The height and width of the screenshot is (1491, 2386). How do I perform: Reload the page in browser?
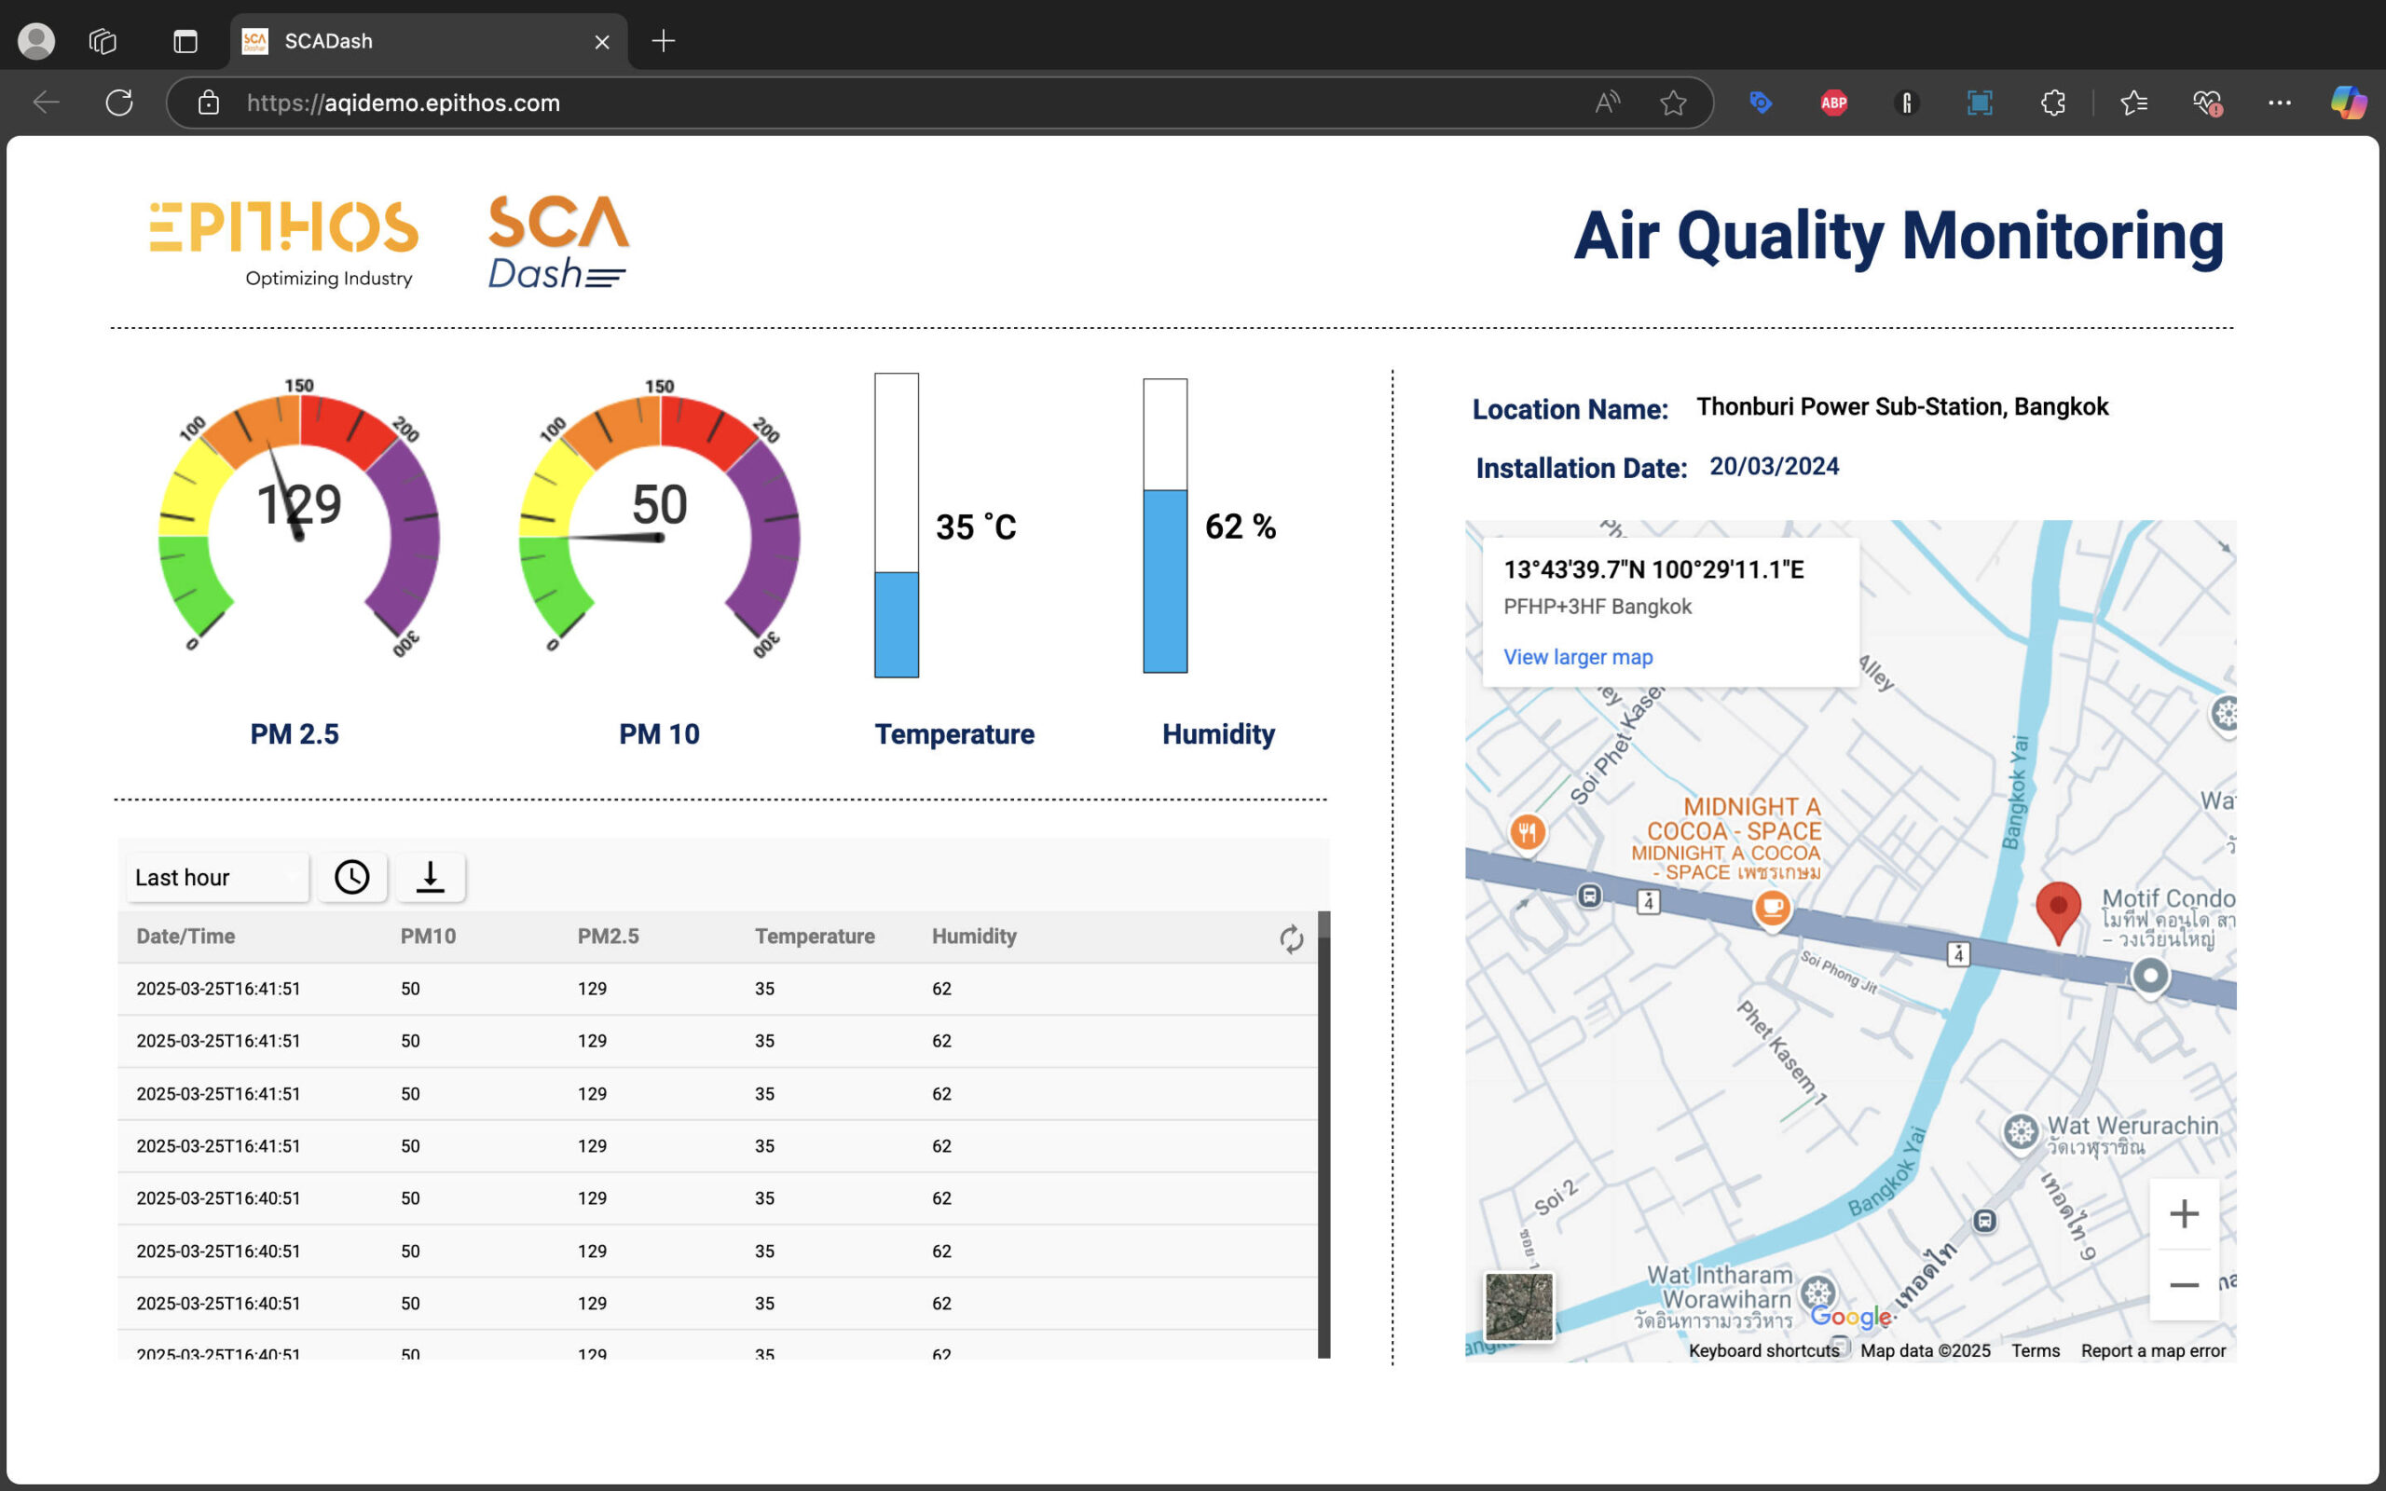click(119, 103)
